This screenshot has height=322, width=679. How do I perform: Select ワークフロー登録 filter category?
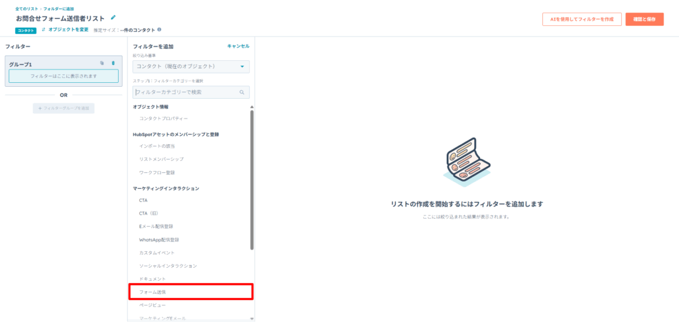pos(157,172)
